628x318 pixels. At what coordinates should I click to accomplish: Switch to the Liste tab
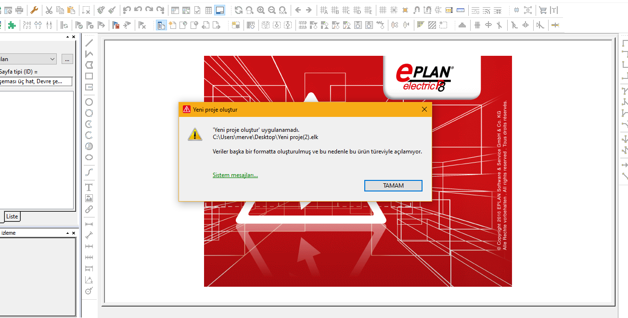(12, 216)
